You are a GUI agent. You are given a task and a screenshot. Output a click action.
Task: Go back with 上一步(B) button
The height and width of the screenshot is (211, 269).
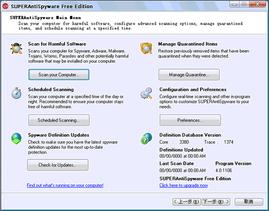click(186, 202)
